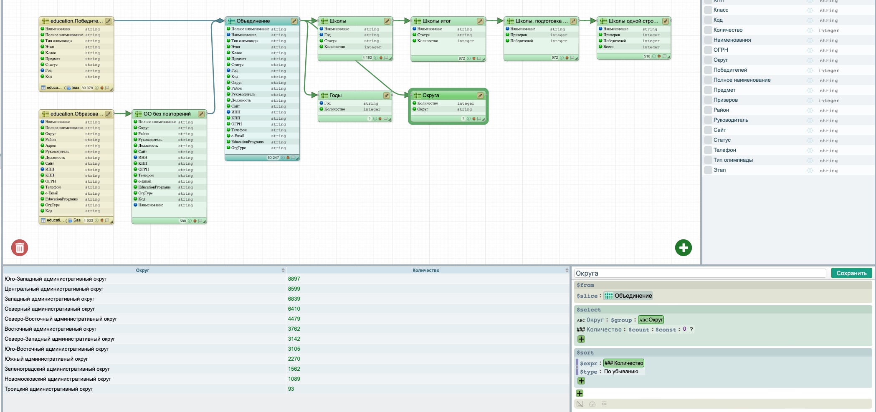This screenshot has height=412, width=876.
Task: Click the info icon on Школы итог footer
Action: click(468, 58)
